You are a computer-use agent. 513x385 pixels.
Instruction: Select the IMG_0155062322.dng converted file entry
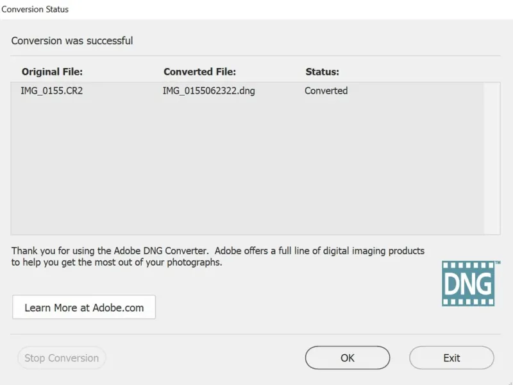pyautogui.click(x=208, y=91)
